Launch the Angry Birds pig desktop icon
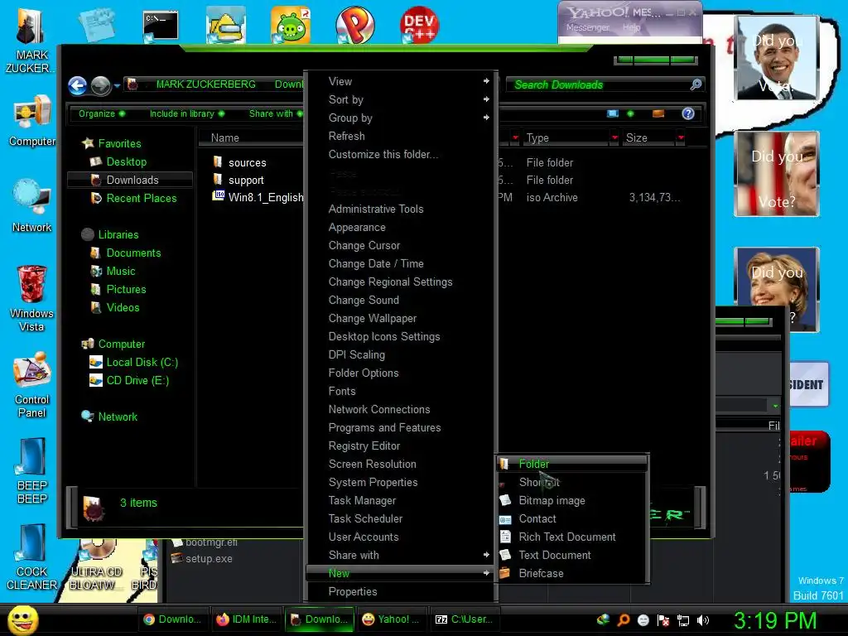The height and width of the screenshot is (636, 848). pyautogui.click(x=291, y=26)
